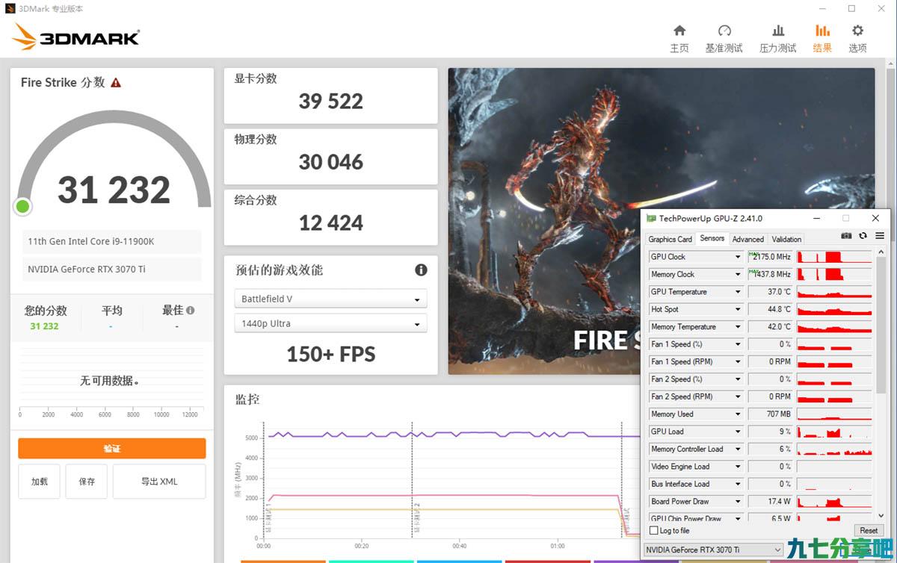Open the 基准测试 benchmark gauge icon
This screenshot has width=897, height=563.
[x=724, y=31]
